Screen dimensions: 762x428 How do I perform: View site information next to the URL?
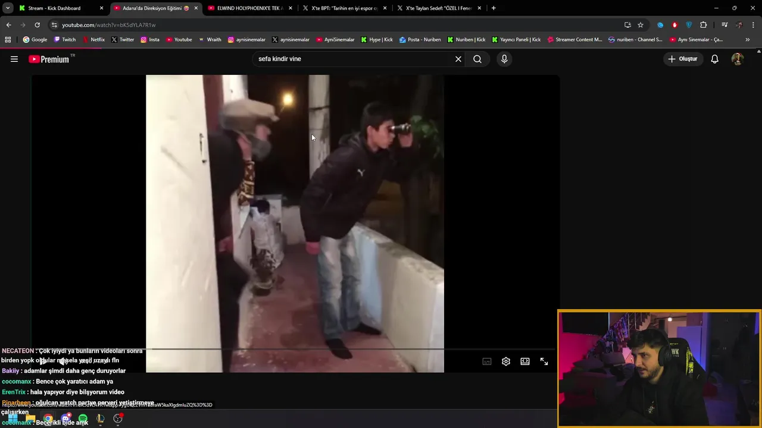click(54, 25)
